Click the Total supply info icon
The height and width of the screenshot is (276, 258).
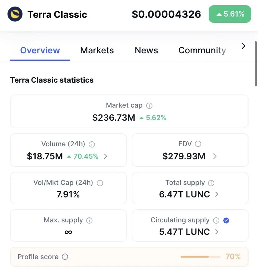click(211, 183)
